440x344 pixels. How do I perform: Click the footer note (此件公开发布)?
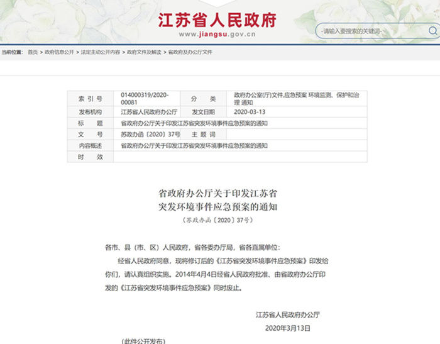coord(143,341)
